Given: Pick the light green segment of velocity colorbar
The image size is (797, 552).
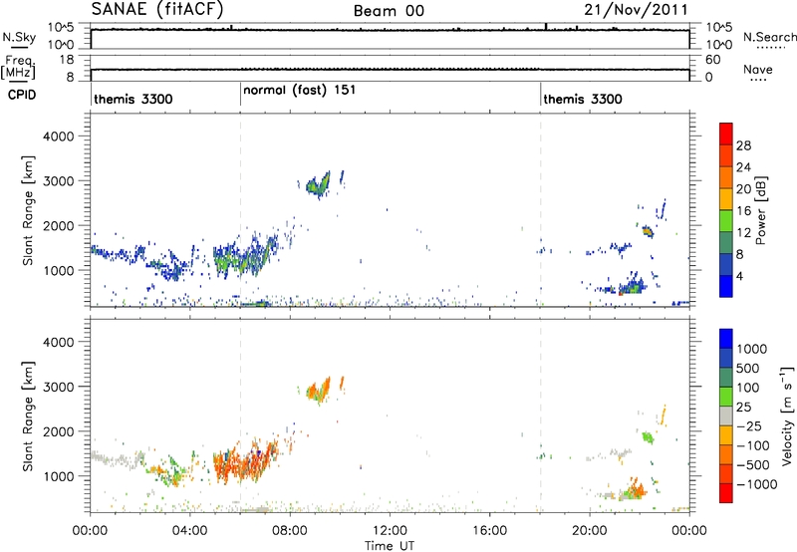Looking at the screenshot, I should (726, 397).
